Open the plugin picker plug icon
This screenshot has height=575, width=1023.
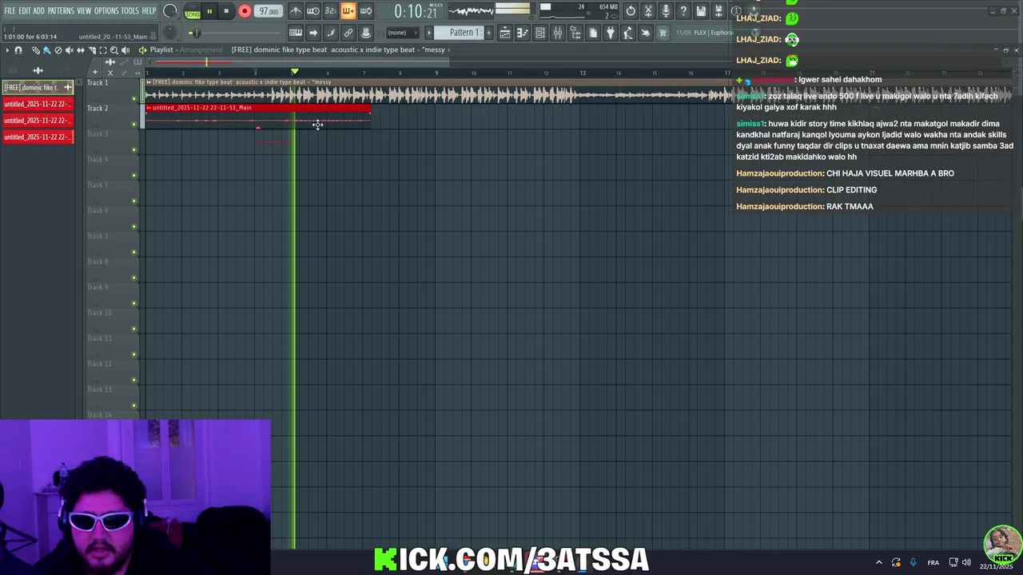610,33
